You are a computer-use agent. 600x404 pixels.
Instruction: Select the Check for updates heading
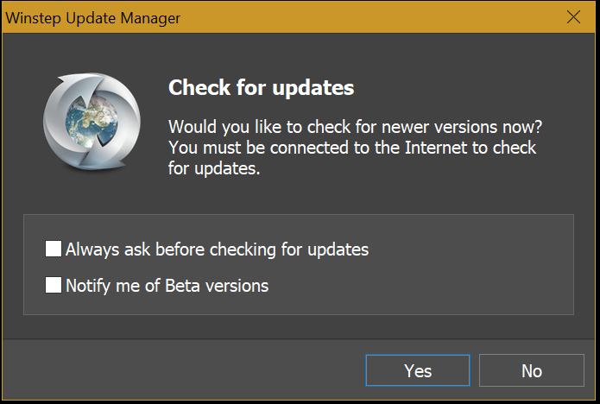pos(261,87)
